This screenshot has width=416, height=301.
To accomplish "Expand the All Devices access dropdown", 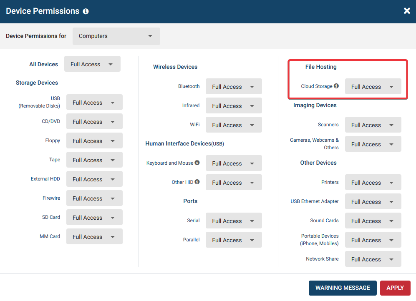I will (x=92, y=64).
